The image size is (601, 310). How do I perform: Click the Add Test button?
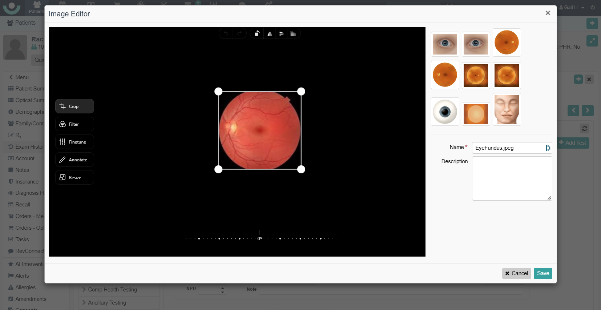573,143
